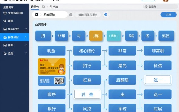
Task: Click the right arrow inside the teal step
Action: [x=118, y=36]
